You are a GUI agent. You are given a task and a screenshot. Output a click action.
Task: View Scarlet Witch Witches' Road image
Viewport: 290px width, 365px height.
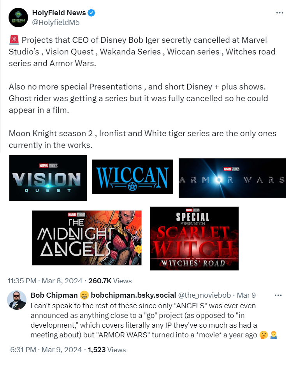point(195,239)
